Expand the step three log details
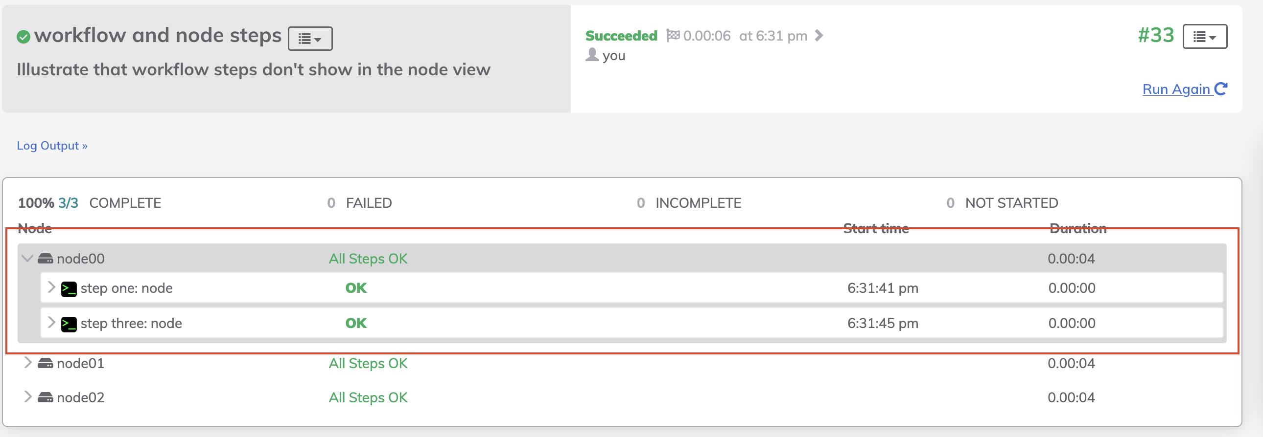The width and height of the screenshot is (1263, 437). (x=51, y=323)
